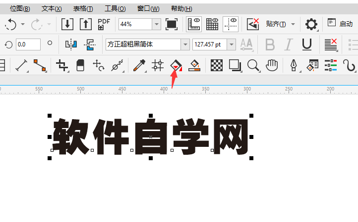This screenshot has height=222, width=358.
Task: Click the 400 mark on the ruler
Action: [x=164, y=89]
